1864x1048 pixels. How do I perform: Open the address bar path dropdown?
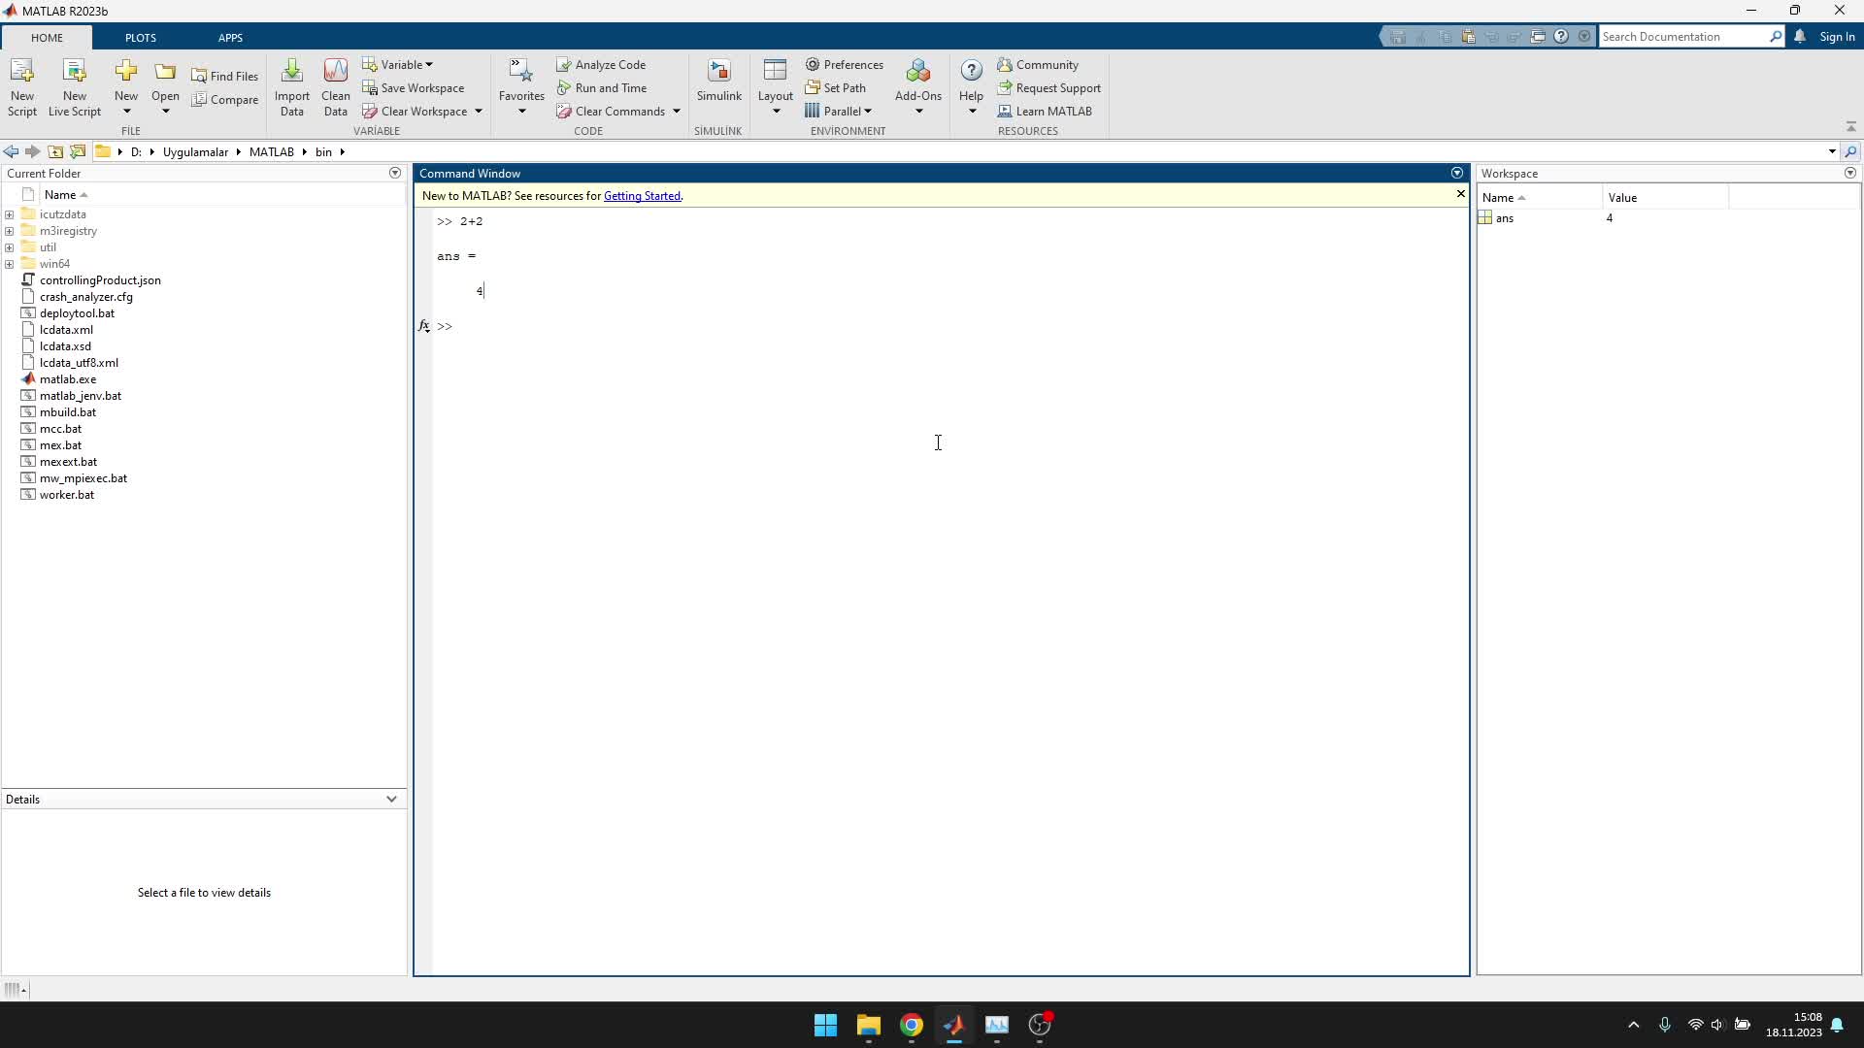1832,151
